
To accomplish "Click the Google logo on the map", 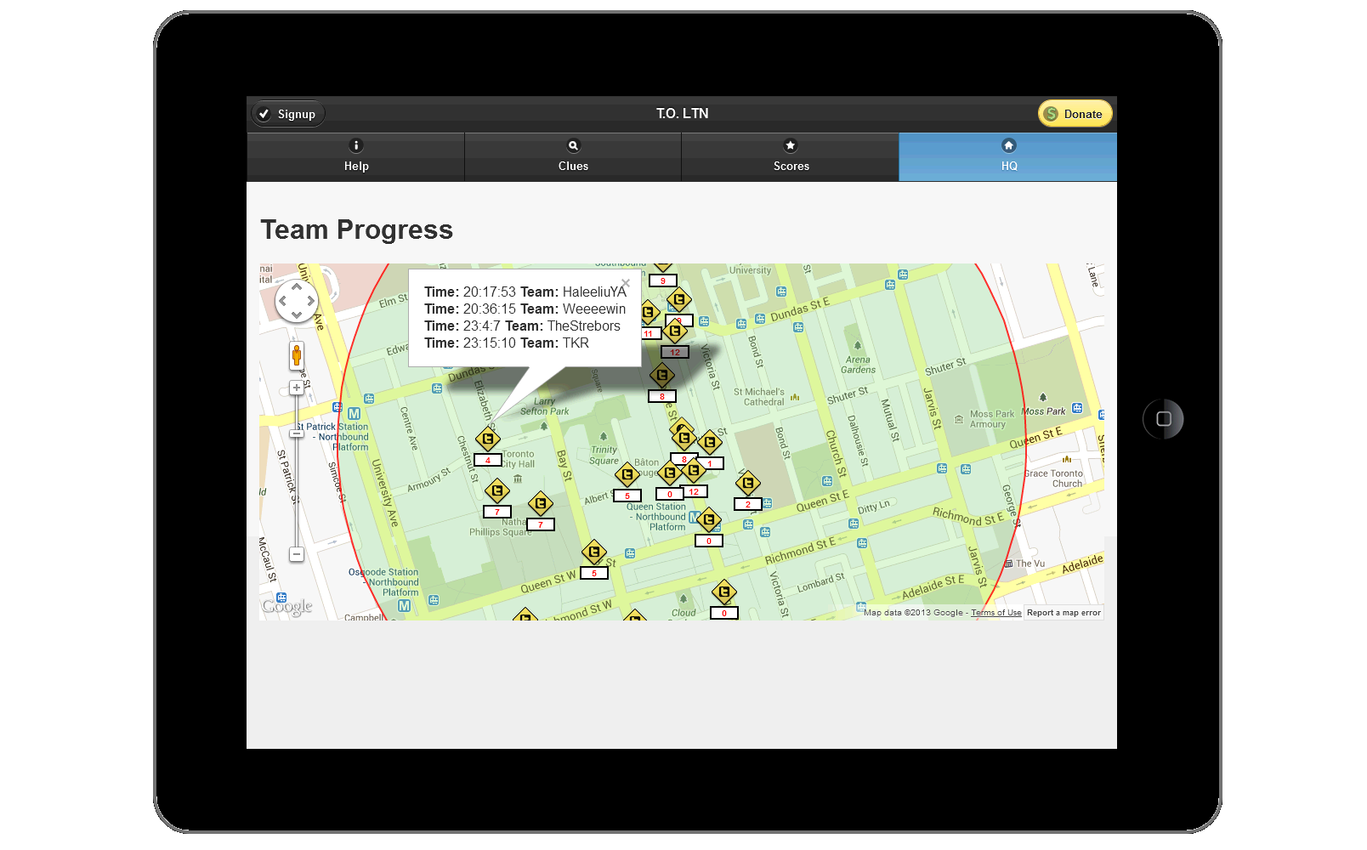I will (x=287, y=606).
